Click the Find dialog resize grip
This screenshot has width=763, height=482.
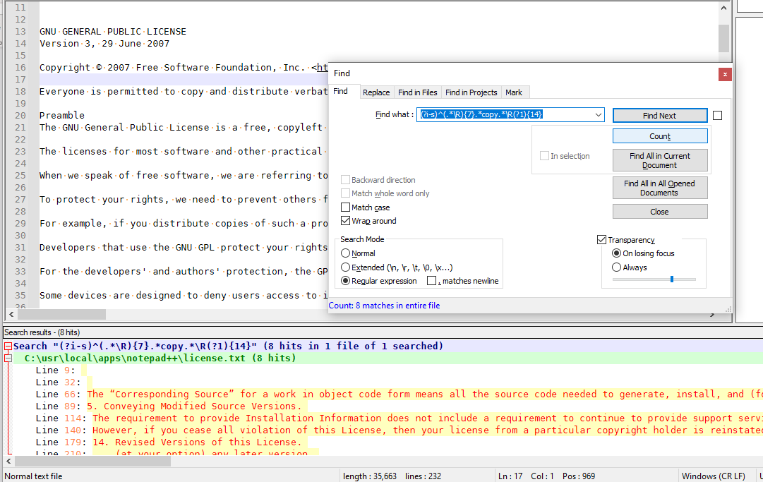728,309
